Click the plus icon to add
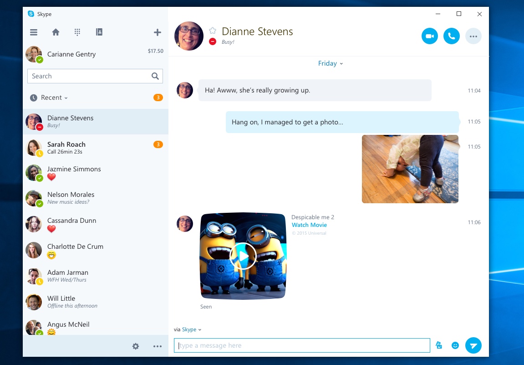Screen dimensions: 524x365 click(x=158, y=32)
